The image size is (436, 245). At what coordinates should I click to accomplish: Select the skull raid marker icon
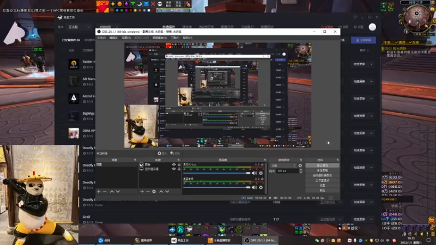(x=160, y=4)
